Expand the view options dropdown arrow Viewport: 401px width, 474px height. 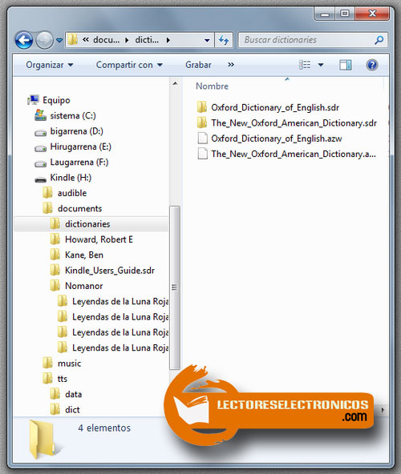(321, 65)
